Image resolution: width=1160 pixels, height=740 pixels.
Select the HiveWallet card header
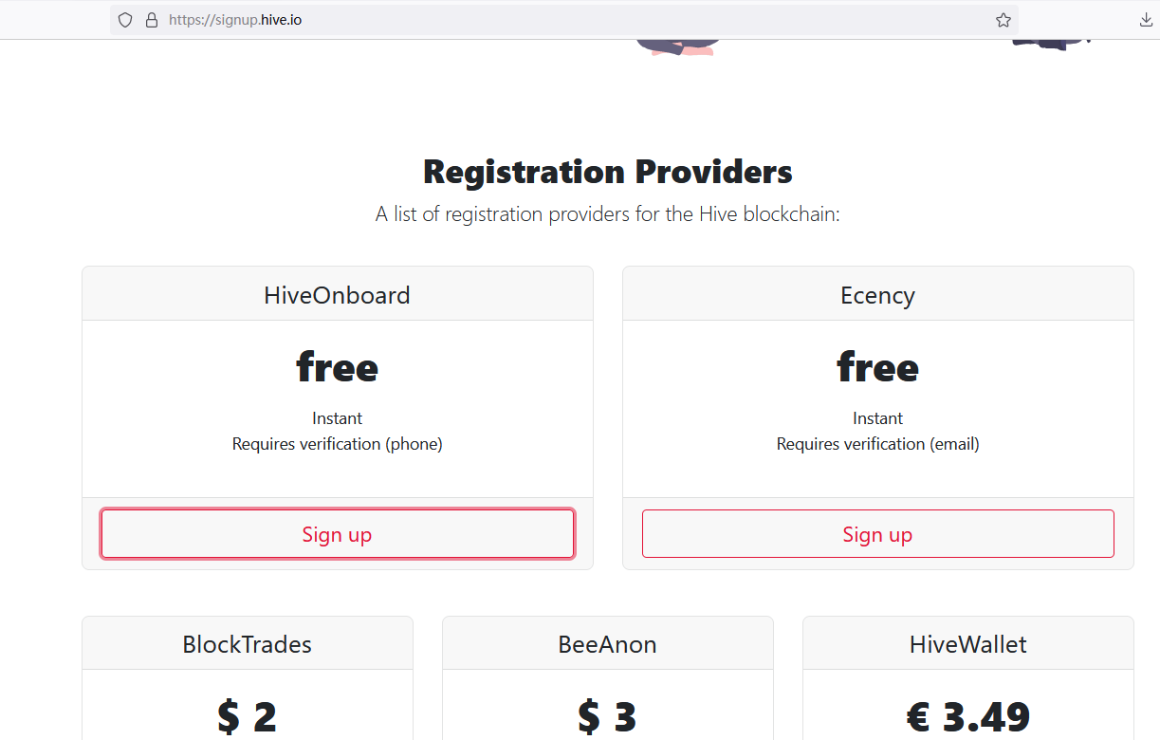click(968, 644)
